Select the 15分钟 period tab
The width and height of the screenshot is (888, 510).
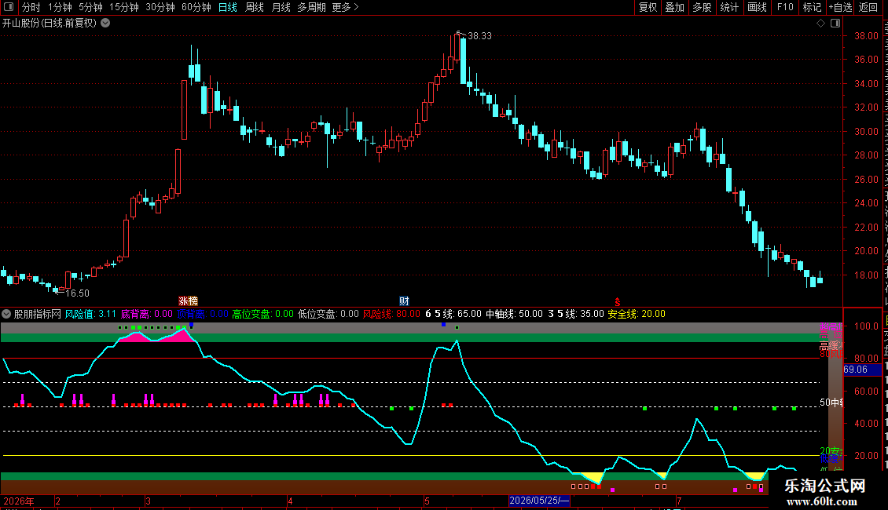click(x=124, y=7)
